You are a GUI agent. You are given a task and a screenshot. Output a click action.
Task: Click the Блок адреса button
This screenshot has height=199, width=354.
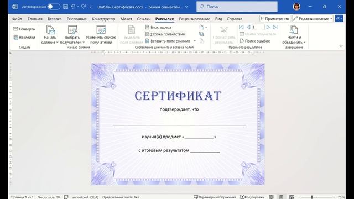click(x=159, y=27)
